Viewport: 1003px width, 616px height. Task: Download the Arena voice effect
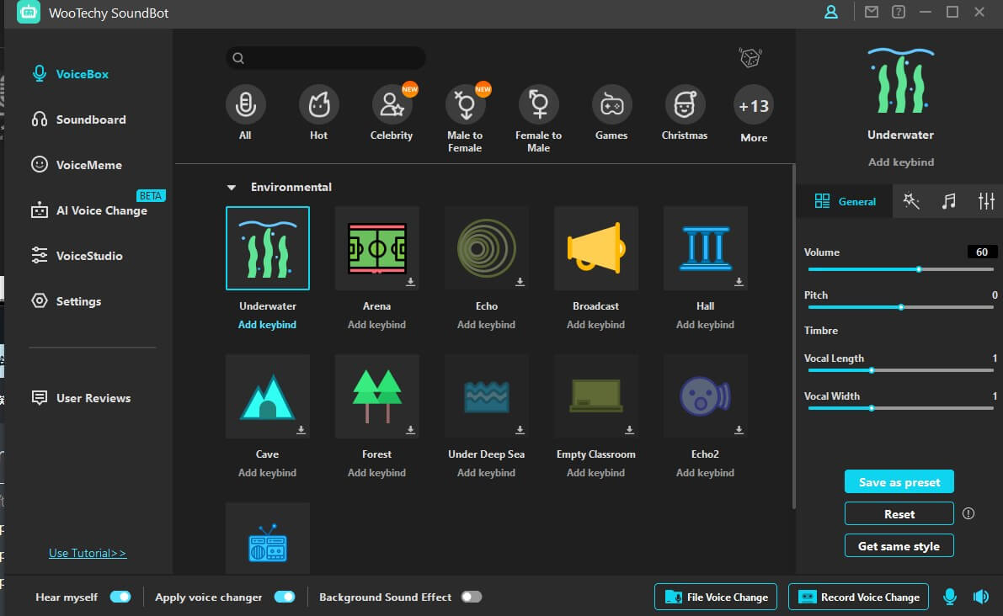click(x=410, y=282)
